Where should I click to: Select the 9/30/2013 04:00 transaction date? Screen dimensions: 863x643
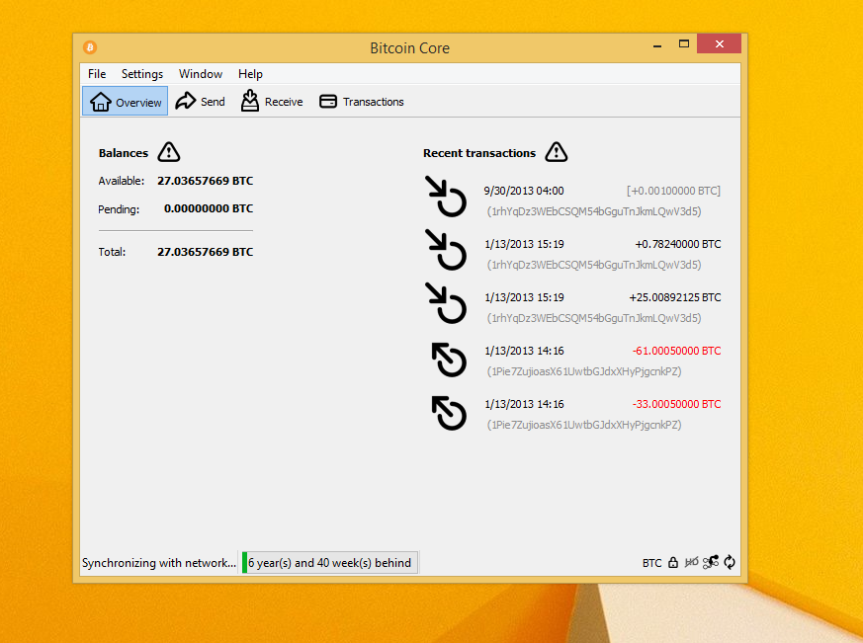coord(524,191)
